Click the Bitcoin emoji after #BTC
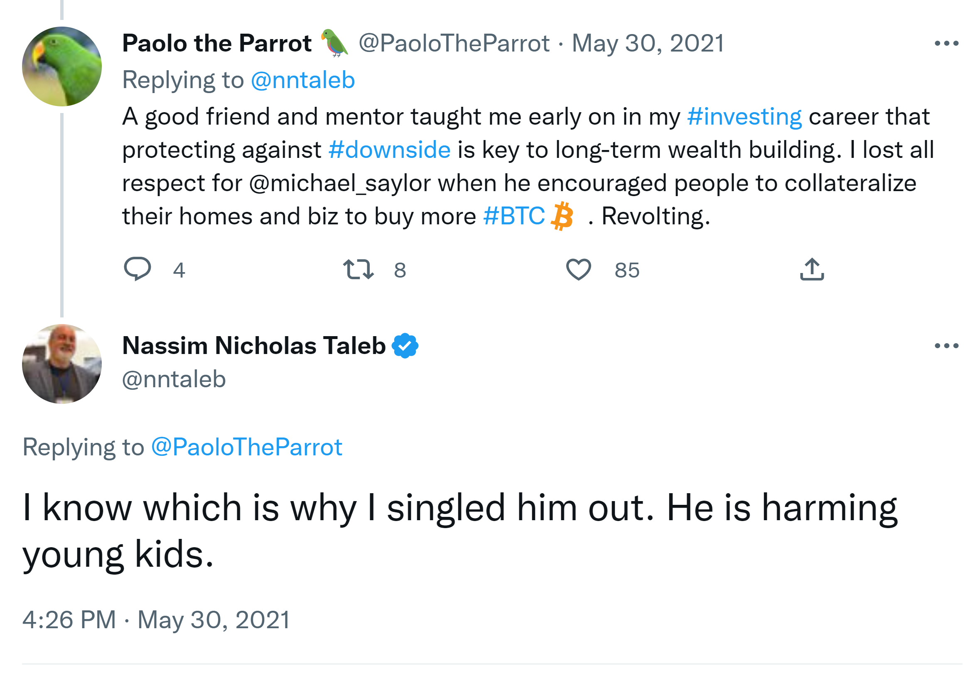The width and height of the screenshot is (980, 681). point(562,216)
